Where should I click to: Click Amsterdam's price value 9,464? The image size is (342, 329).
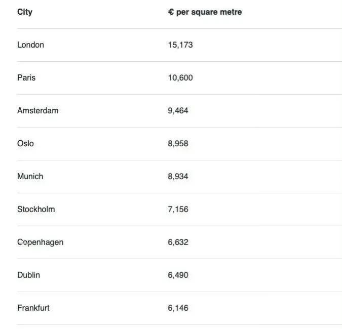(x=178, y=111)
